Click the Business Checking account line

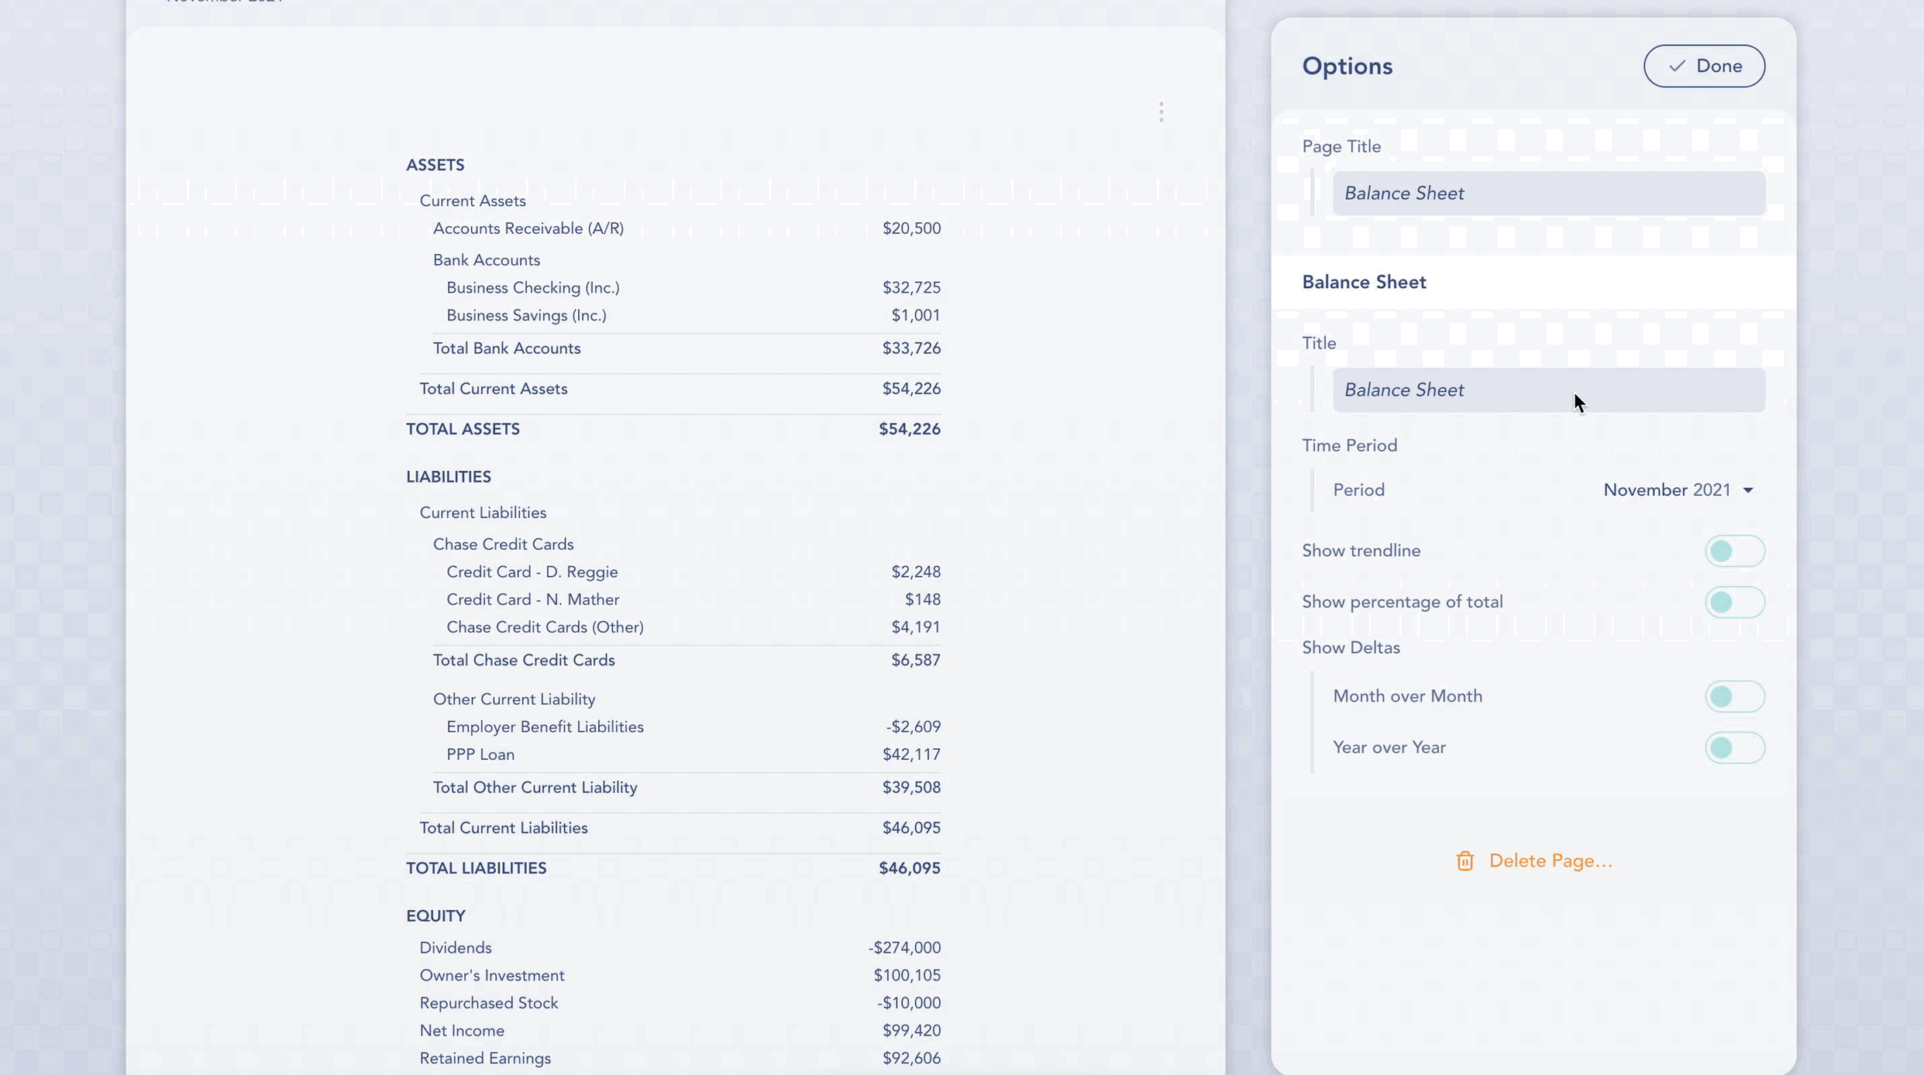pyautogui.click(x=532, y=287)
